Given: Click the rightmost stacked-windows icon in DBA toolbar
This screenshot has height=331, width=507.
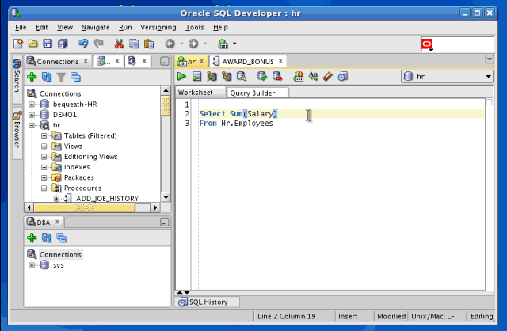Looking at the screenshot, I should coord(62,238).
